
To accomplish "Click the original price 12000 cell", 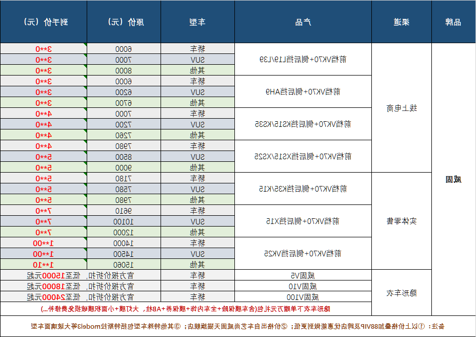I will click(124, 232).
